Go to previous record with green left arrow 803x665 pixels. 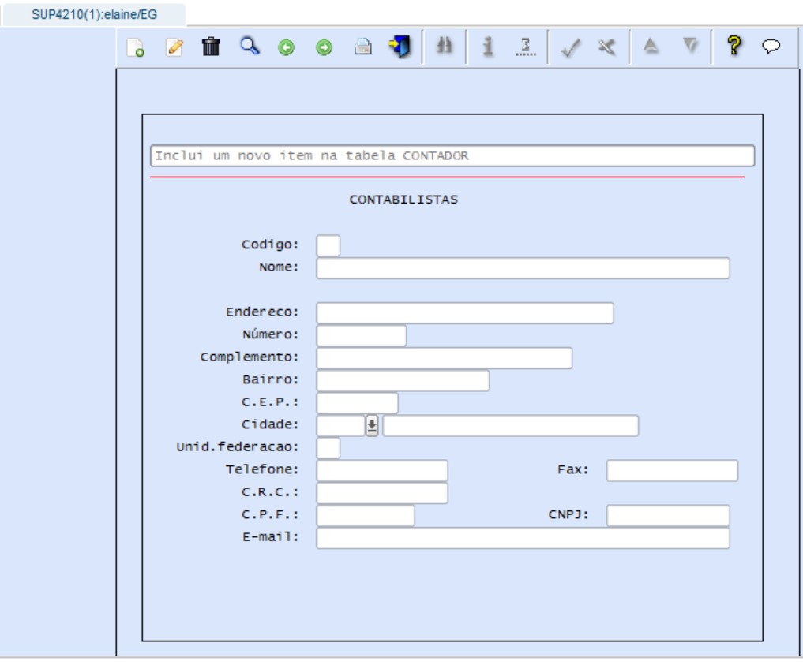tap(287, 47)
